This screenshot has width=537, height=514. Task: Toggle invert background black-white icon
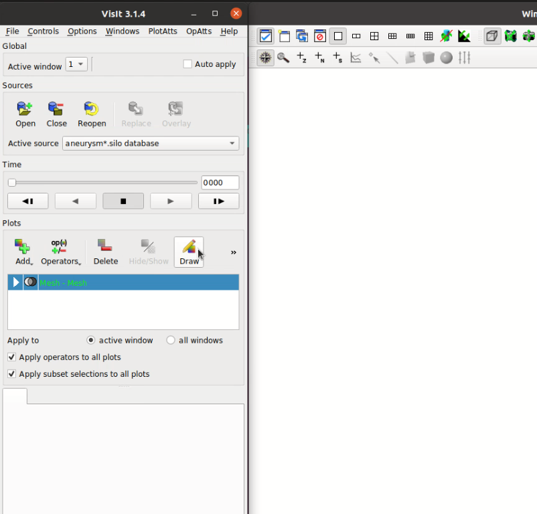(465, 36)
